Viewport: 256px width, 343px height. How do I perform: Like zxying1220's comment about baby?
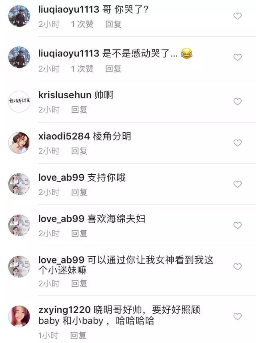238,316
